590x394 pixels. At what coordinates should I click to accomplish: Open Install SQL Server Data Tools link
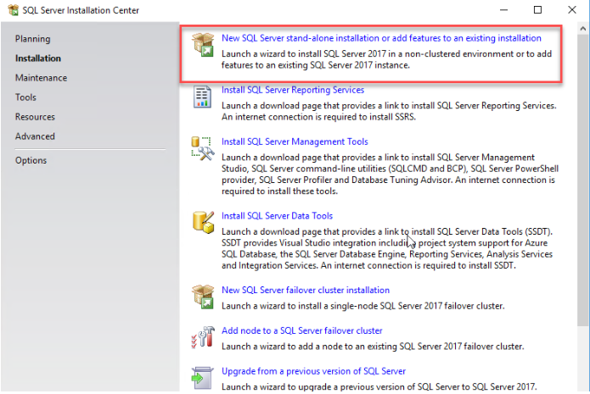click(277, 215)
